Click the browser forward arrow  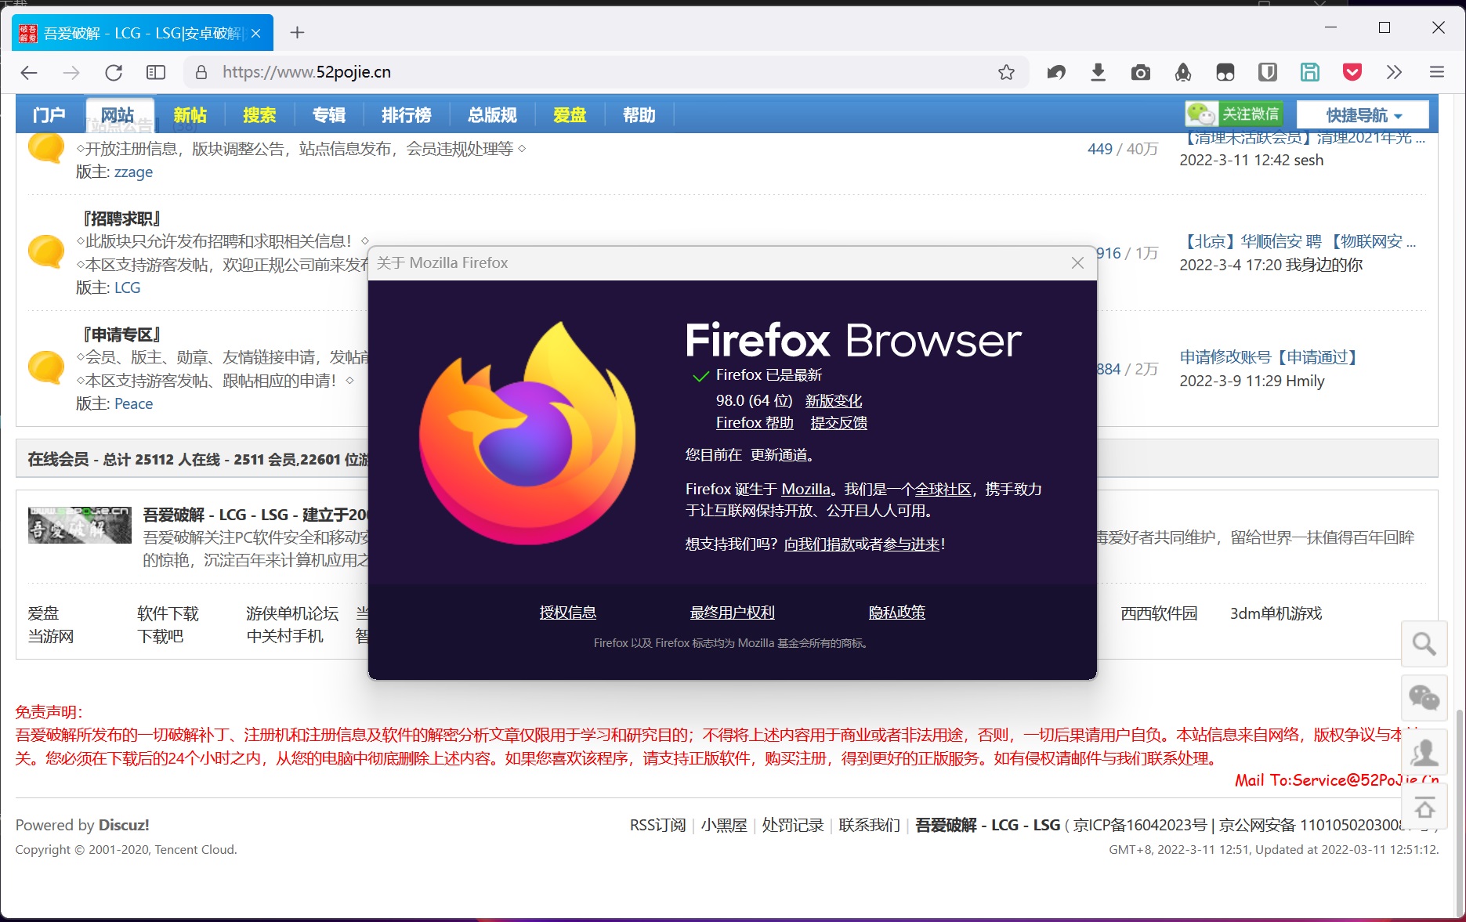point(71,72)
